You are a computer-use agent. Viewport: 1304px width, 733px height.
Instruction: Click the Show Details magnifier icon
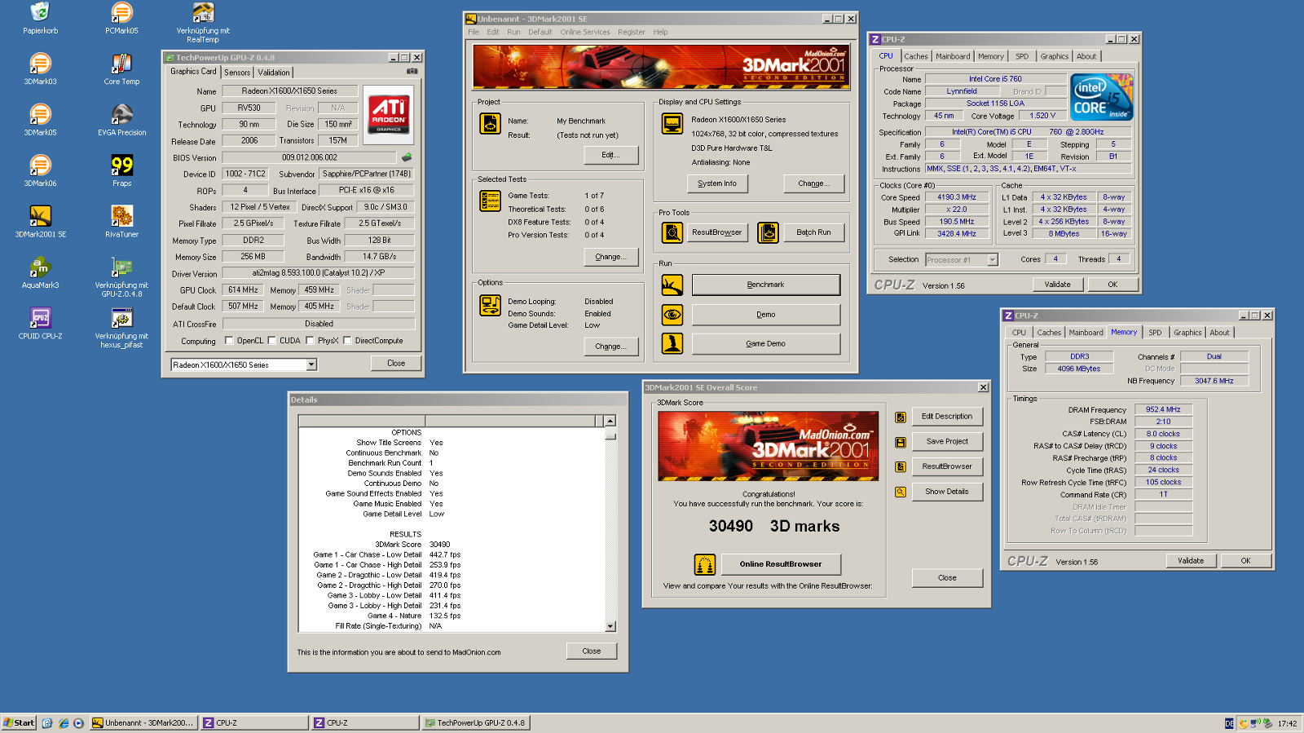click(x=901, y=492)
